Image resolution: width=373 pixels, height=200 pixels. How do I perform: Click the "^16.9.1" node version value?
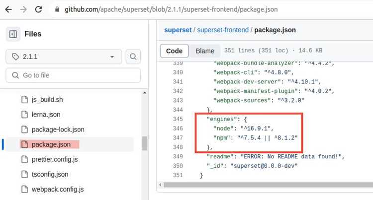[x=256, y=129]
